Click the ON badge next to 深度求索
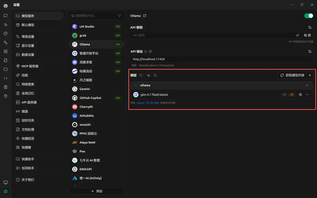Screen dimensions: 317x198 [x=118, y=62]
